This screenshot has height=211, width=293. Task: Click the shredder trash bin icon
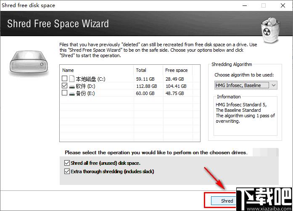(x=271, y=30)
